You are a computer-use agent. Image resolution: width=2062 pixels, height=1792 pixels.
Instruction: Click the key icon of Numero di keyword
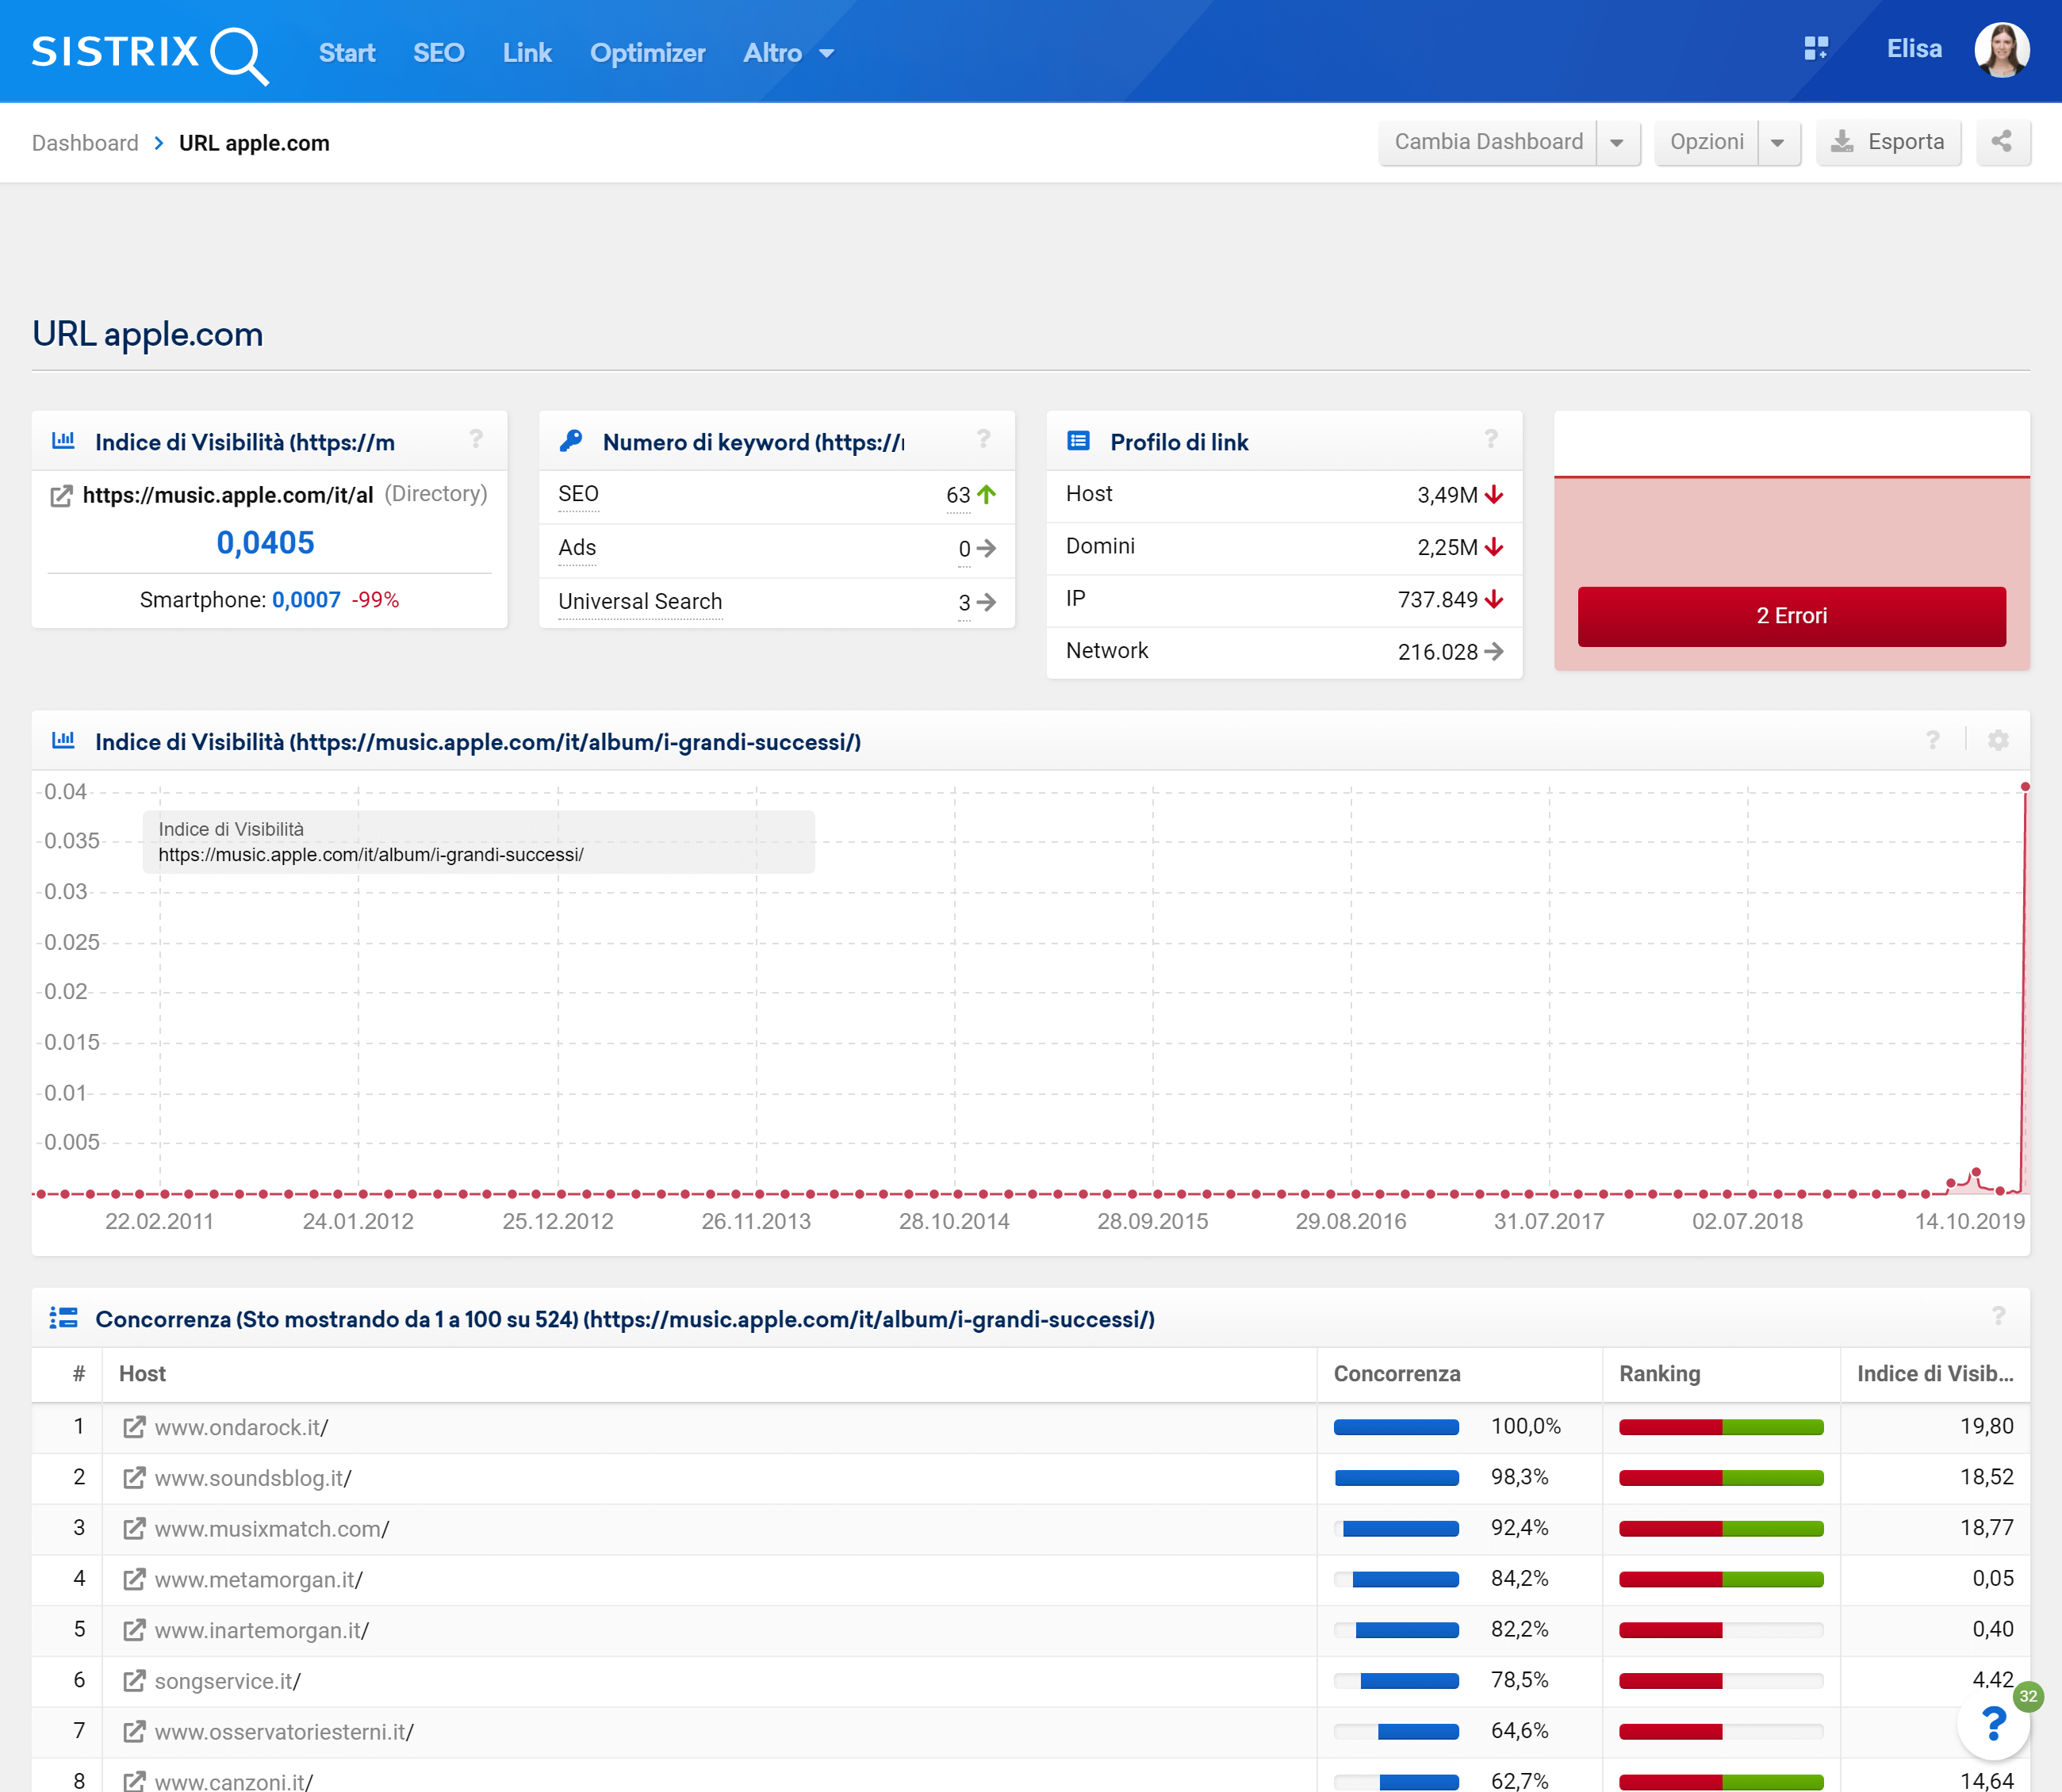tap(571, 441)
